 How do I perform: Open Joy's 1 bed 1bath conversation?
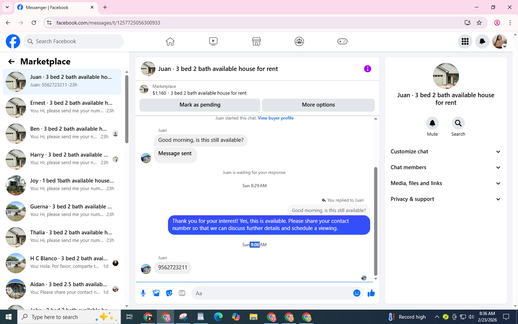(x=62, y=185)
